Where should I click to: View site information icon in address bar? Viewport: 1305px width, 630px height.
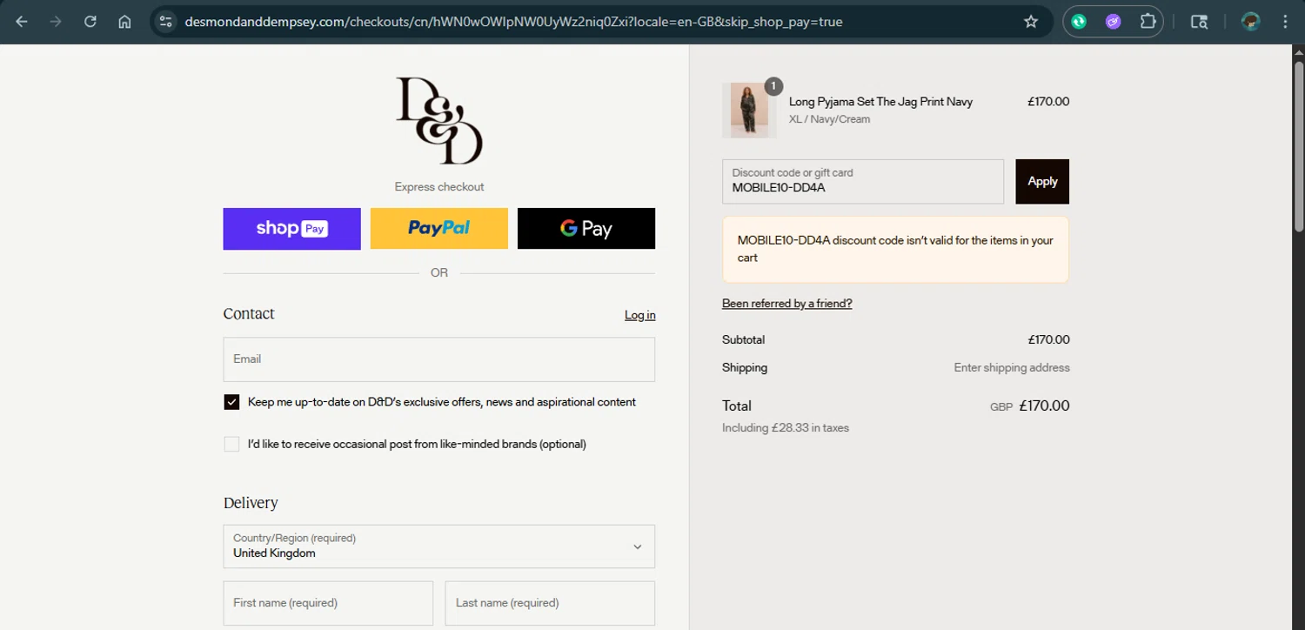click(166, 22)
